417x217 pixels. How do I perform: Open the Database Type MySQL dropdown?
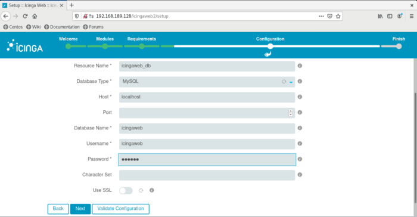coord(207,82)
